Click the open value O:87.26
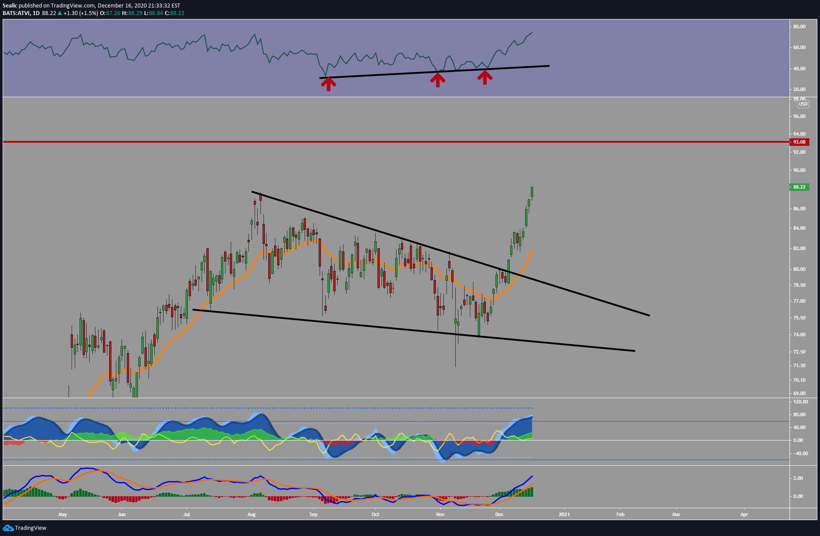The width and height of the screenshot is (820, 536). [x=110, y=13]
